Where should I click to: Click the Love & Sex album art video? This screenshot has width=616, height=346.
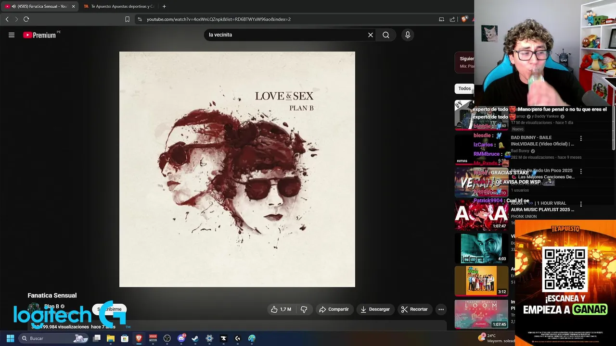[237, 169]
